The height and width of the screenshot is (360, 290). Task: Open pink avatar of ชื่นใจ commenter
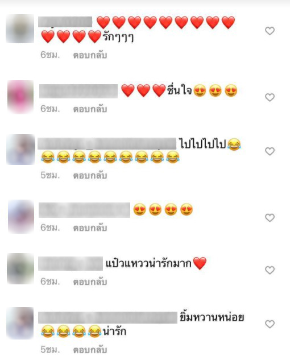(x=20, y=97)
